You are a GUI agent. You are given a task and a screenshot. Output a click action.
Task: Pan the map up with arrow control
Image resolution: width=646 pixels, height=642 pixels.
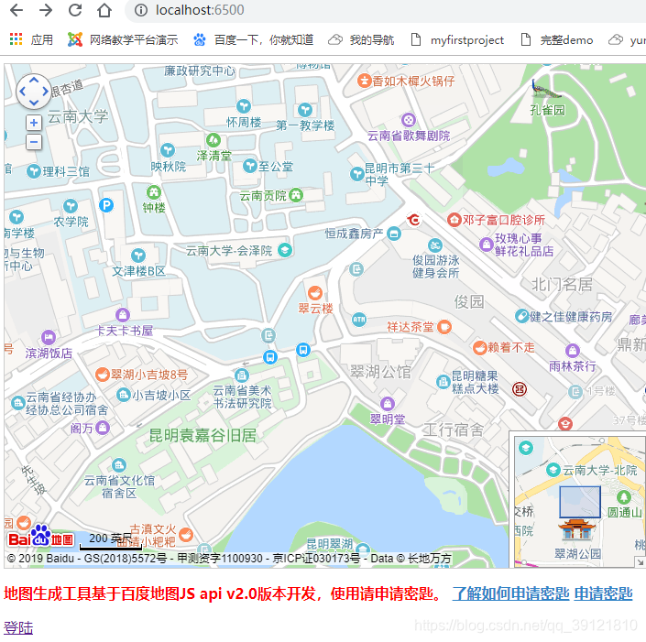click(34, 80)
